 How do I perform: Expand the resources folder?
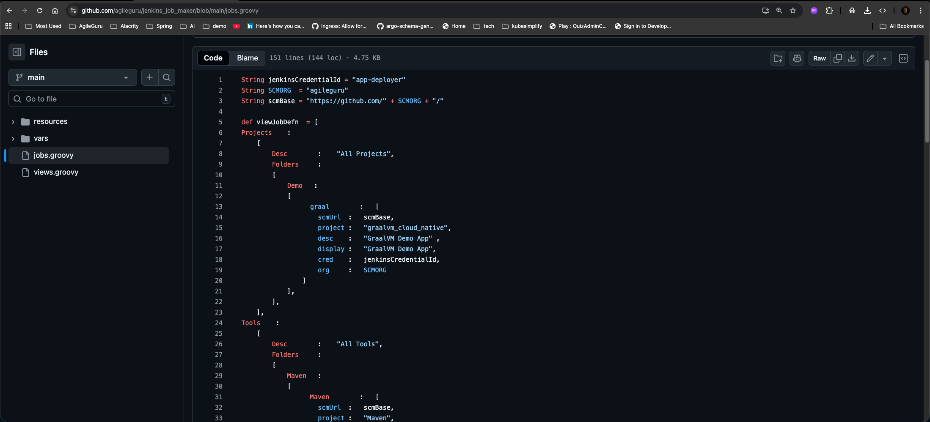click(x=13, y=121)
